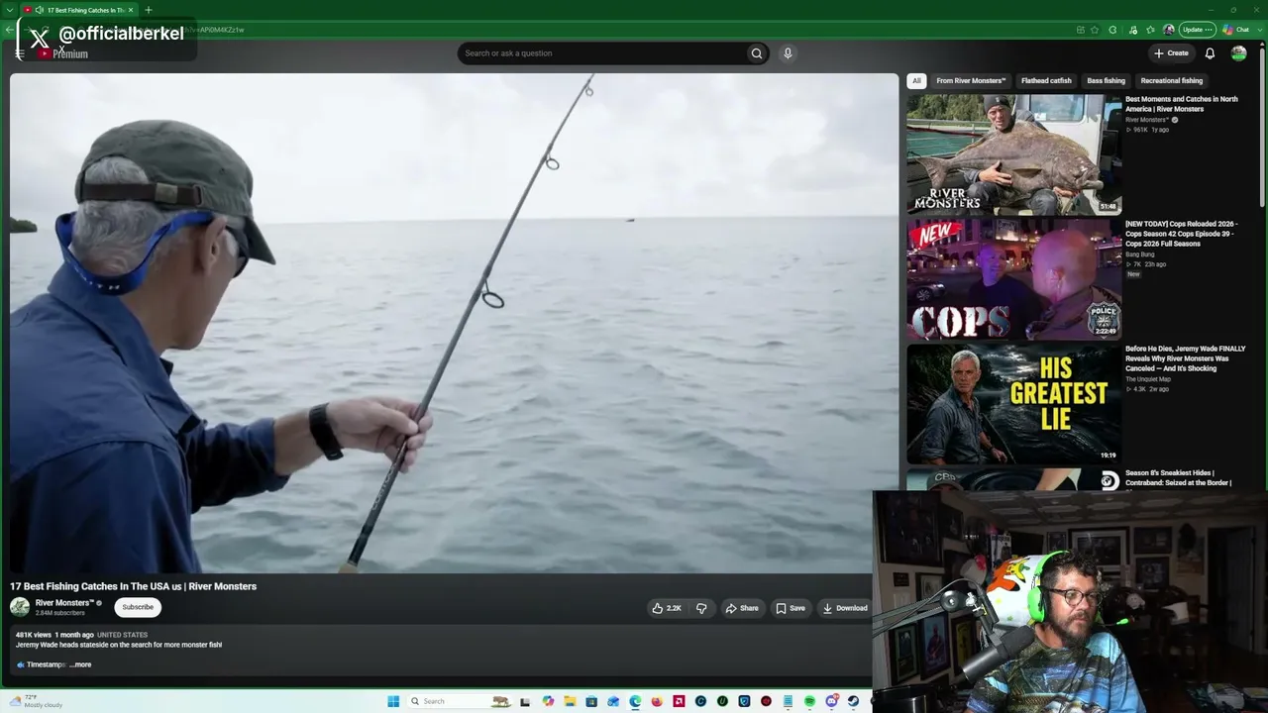Click the YouTube search input field

coord(603,53)
